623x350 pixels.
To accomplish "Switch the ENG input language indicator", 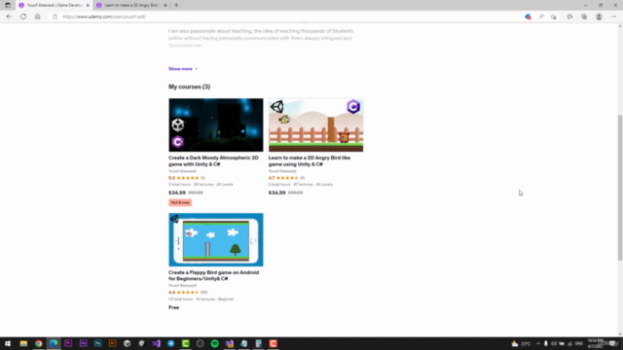I will coord(579,343).
